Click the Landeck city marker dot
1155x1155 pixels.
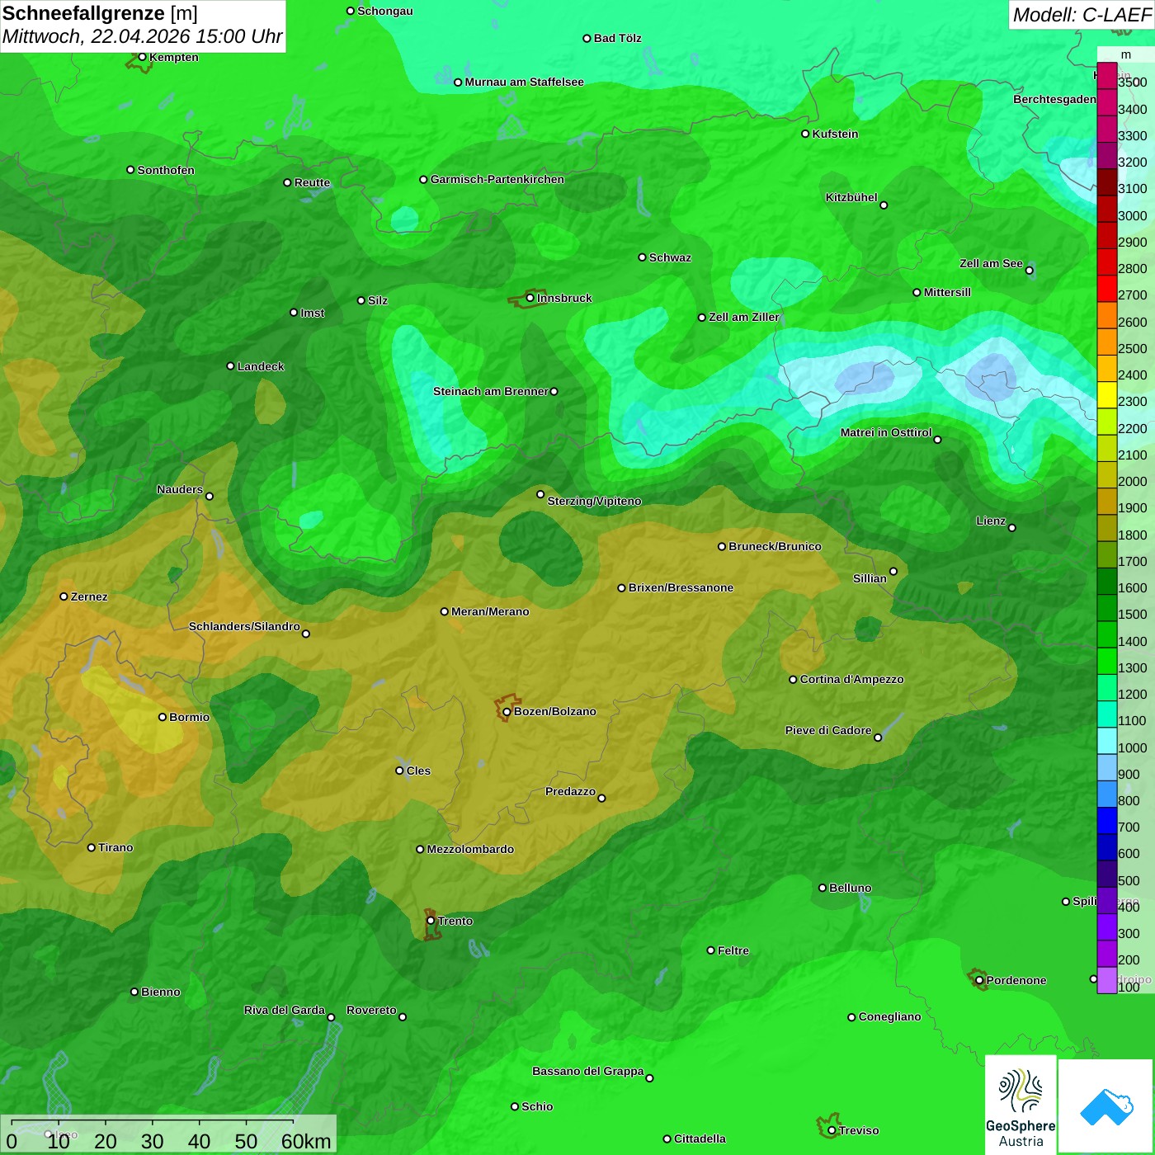230,366
